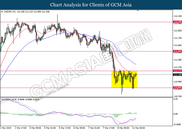
Task: Click the 5 Mar 01:00 time axis label
Action: 50,128
